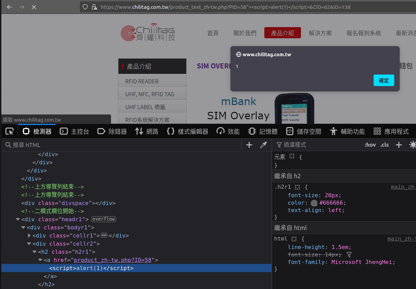Collapse the div class bodyr1 node
416x289 pixels.
click(x=23, y=228)
